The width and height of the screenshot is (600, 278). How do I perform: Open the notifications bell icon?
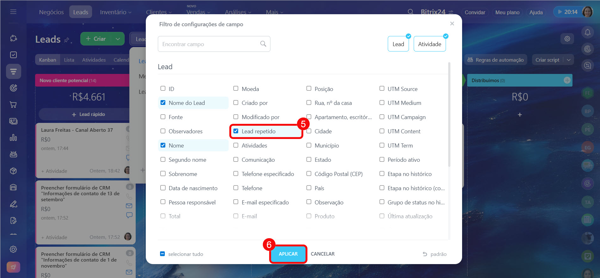coord(587,32)
